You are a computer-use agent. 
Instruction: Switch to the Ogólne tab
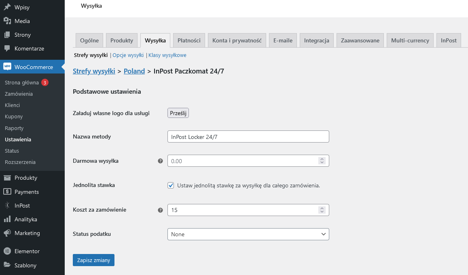(89, 40)
